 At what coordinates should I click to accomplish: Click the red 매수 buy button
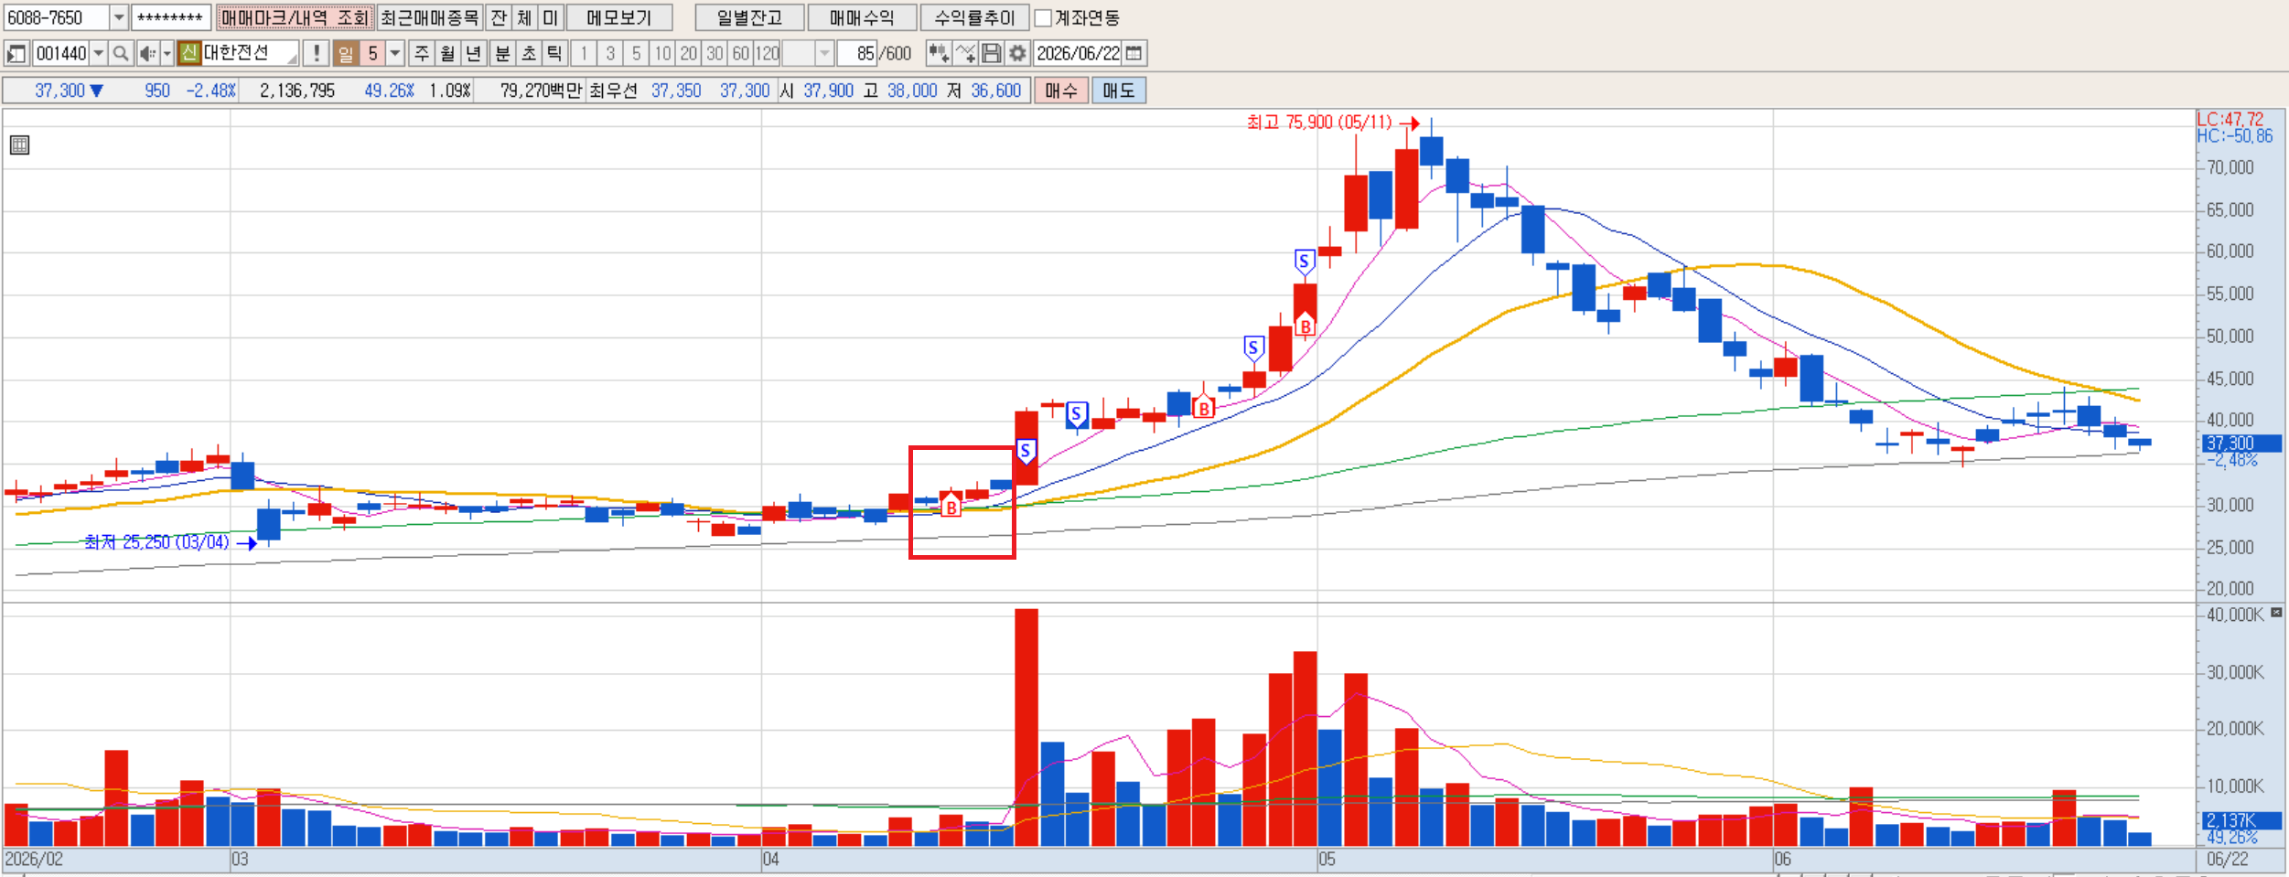(1061, 91)
